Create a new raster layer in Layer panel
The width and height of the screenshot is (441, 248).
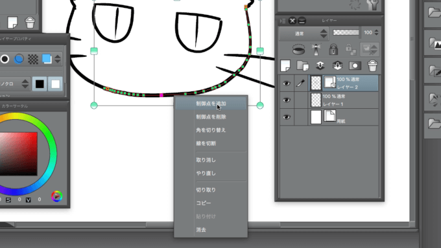(x=285, y=65)
